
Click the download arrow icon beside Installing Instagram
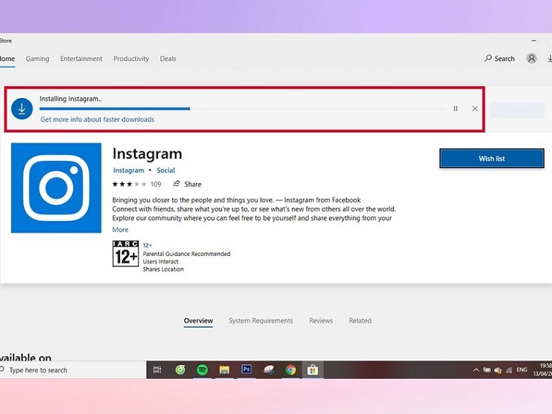point(22,109)
